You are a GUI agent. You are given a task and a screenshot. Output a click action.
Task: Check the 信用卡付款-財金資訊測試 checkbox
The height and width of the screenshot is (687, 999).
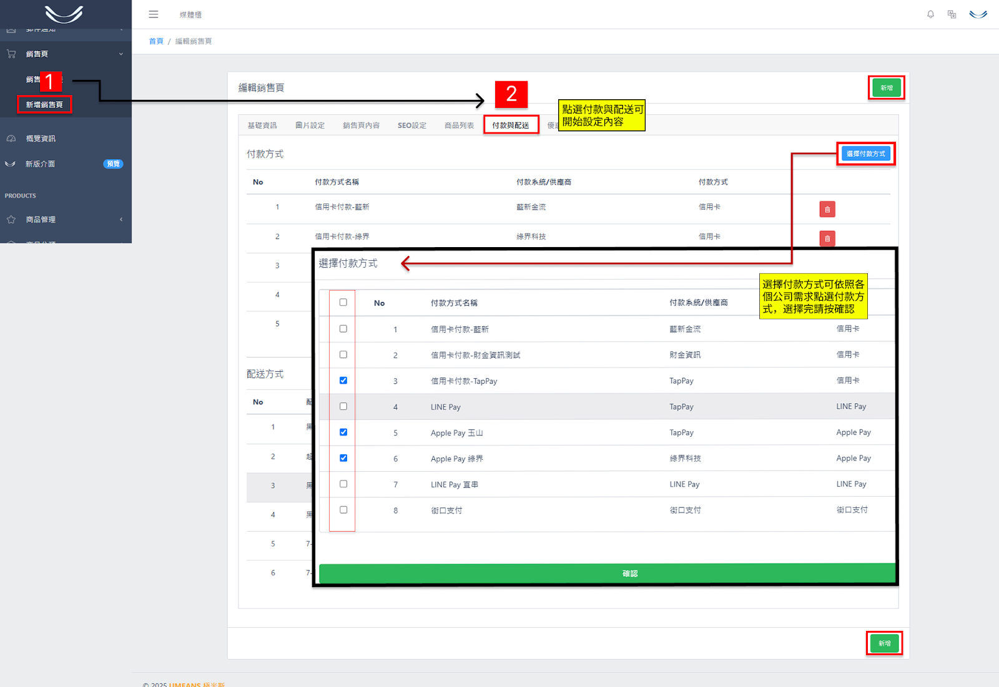click(x=343, y=354)
